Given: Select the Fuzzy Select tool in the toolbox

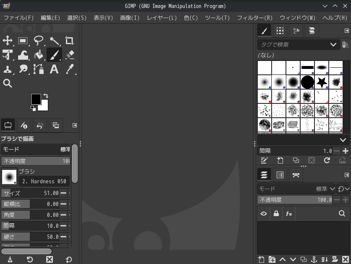Looking at the screenshot, I should (54, 41).
